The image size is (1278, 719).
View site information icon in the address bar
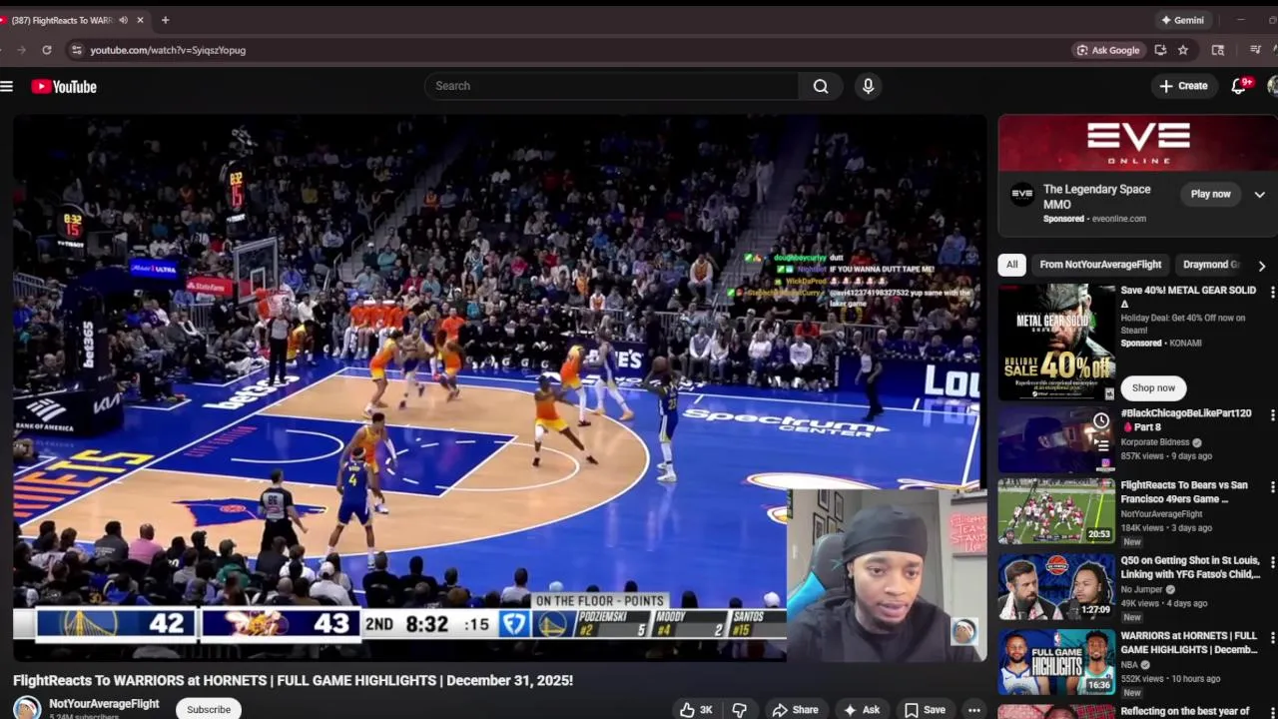[76, 50]
